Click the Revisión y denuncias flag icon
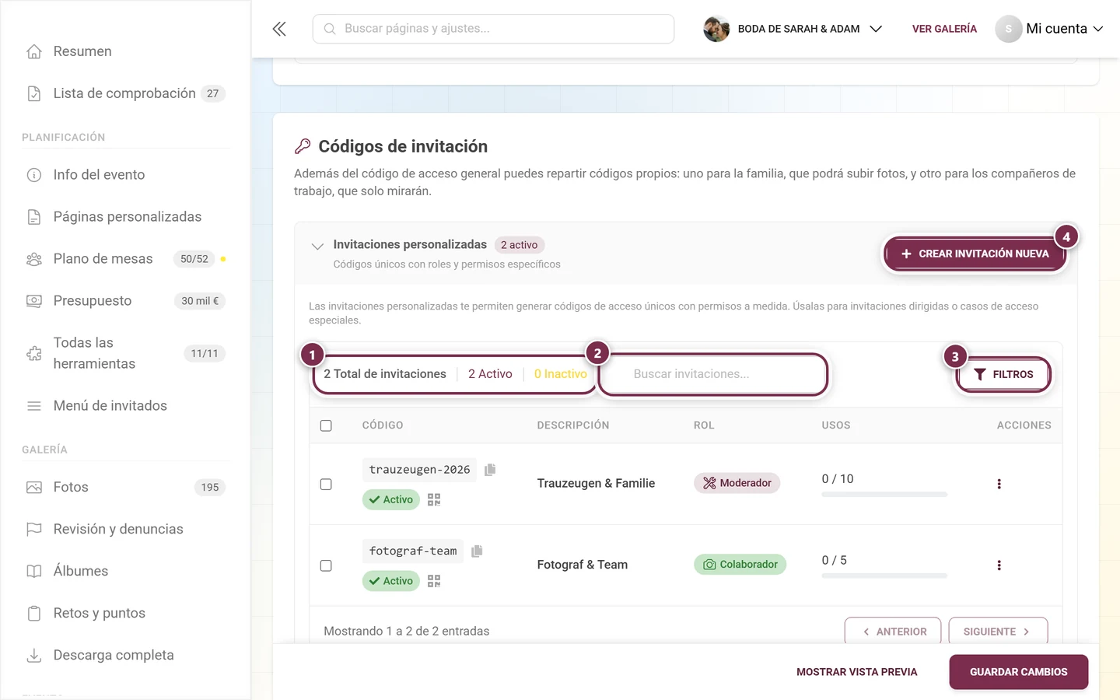The height and width of the screenshot is (700, 1120). click(34, 530)
